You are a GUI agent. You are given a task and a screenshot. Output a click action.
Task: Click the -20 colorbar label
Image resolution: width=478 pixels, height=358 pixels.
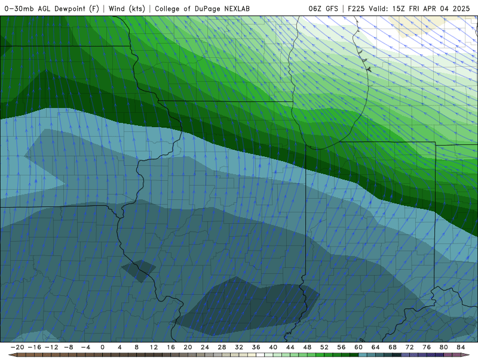(17, 347)
